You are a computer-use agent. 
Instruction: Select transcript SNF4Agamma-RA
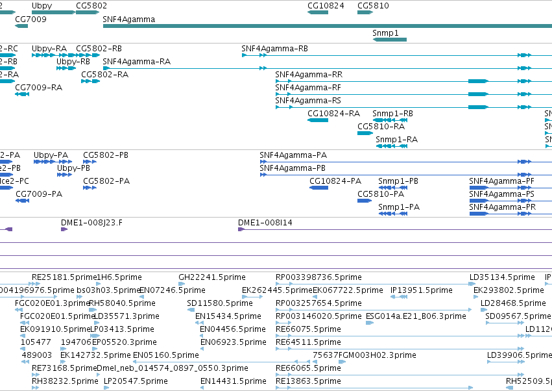[x=328, y=68]
